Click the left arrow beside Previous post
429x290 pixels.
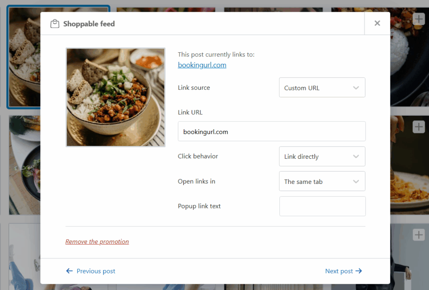(x=70, y=271)
